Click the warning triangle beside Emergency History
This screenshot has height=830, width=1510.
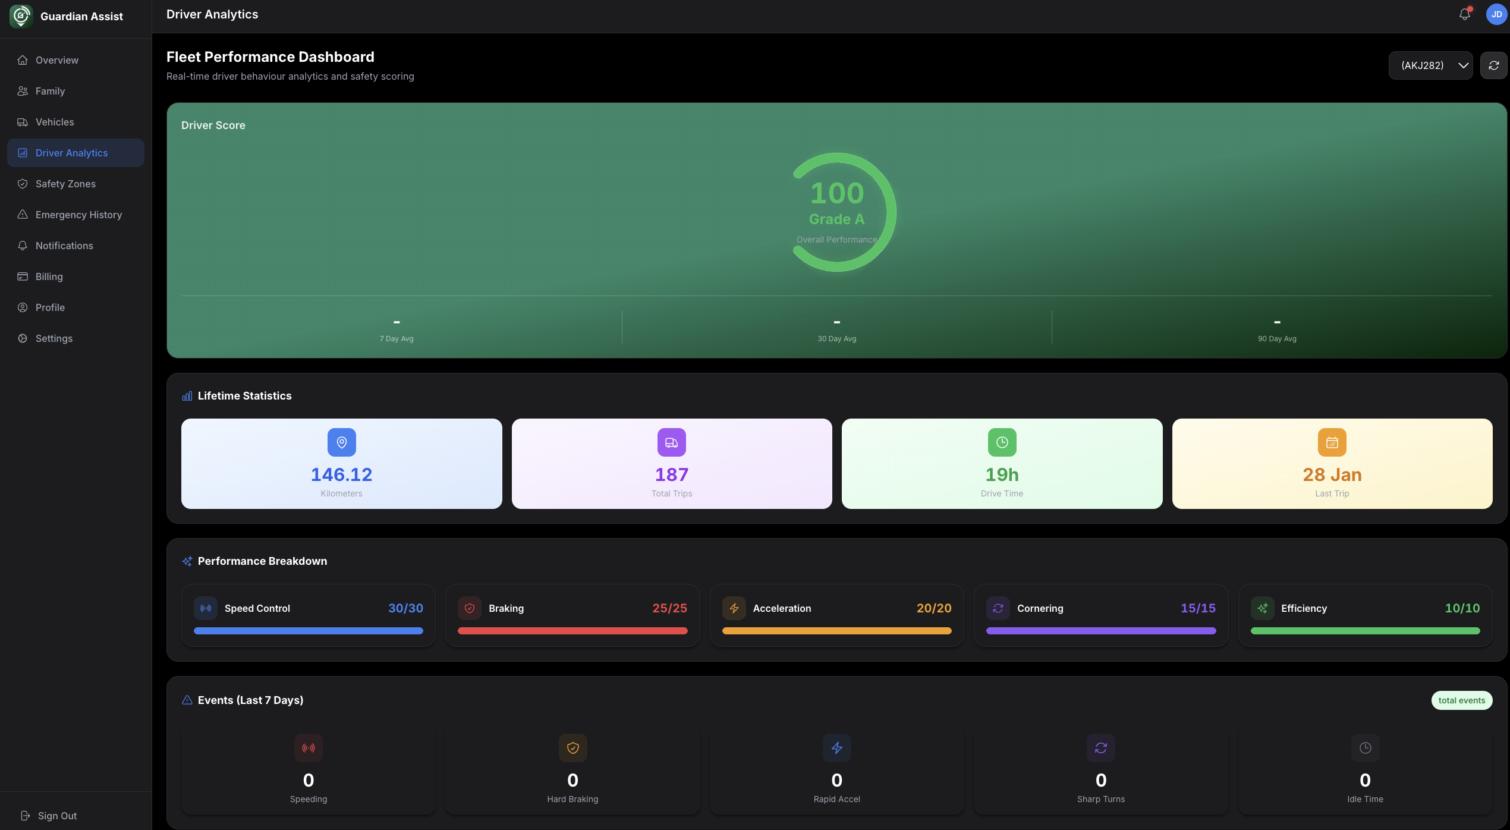[23, 215]
